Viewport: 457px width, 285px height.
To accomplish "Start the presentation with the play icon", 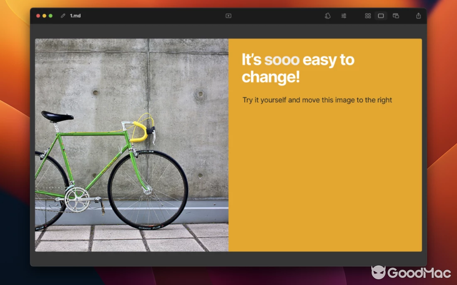I will coord(228,16).
